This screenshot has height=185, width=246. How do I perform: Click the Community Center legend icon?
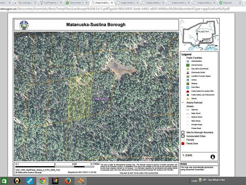[187, 72]
